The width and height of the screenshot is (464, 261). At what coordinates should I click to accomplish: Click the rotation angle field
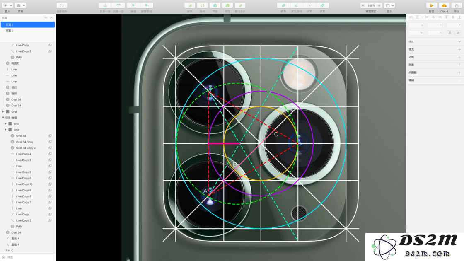click(x=454, y=25)
